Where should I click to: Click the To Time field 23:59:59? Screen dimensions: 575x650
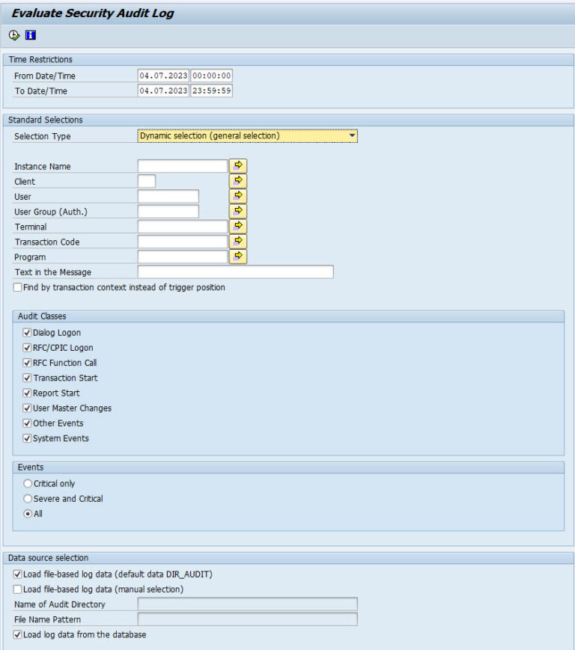[x=212, y=91]
